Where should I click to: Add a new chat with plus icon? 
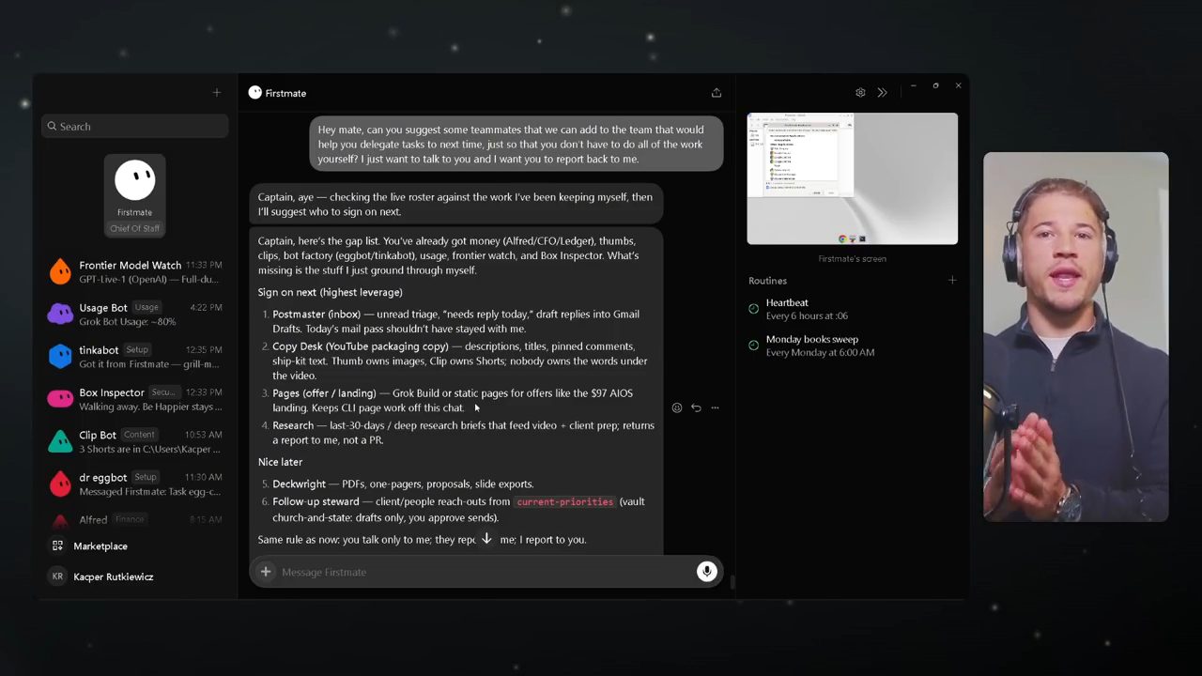pyautogui.click(x=217, y=92)
